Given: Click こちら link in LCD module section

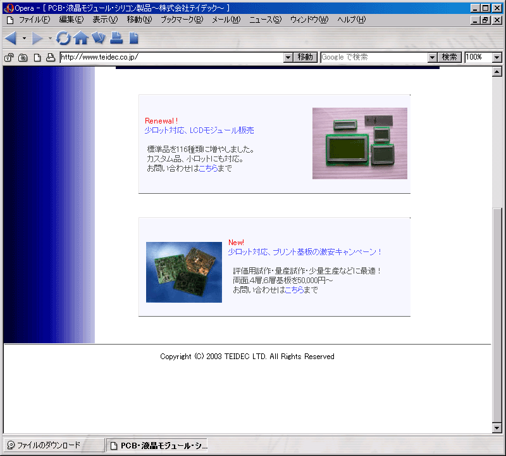Looking at the screenshot, I should click(x=208, y=168).
